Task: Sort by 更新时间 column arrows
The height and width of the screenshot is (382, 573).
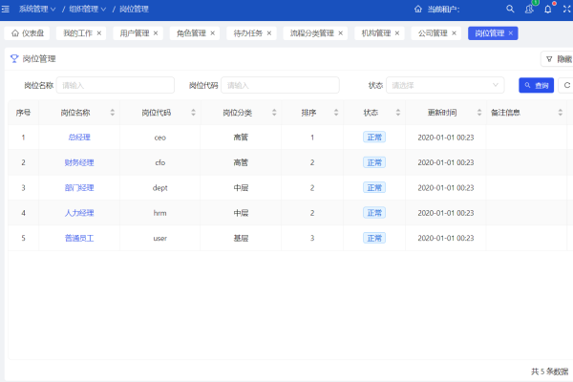Action: tap(479, 113)
